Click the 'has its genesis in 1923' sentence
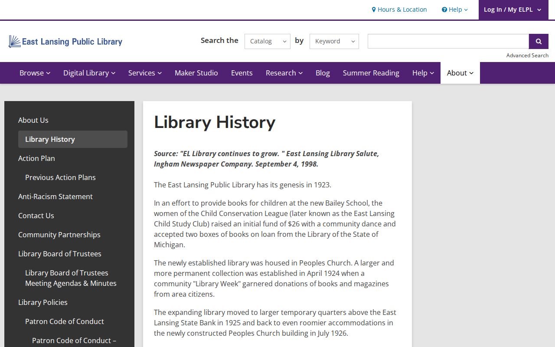The height and width of the screenshot is (347, 555). coord(242,185)
